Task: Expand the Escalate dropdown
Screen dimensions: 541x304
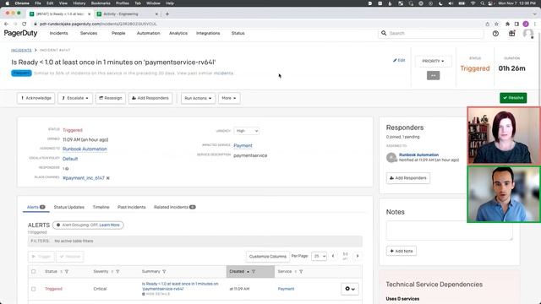Action: tap(75, 98)
